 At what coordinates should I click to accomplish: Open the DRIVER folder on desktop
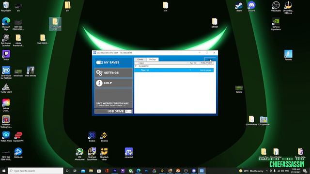(215, 23)
